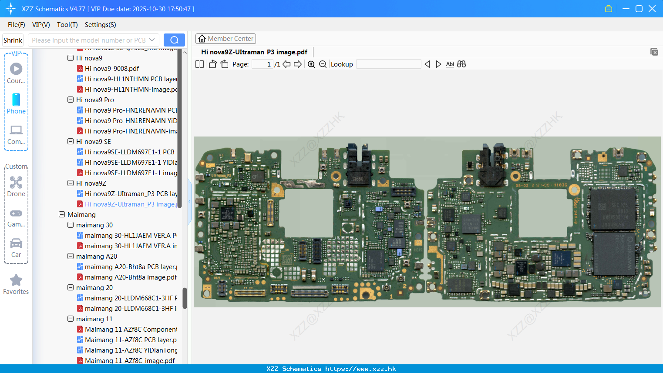Collapse the Hi nova9 SE folder
663x373 pixels.
coord(71,141)
